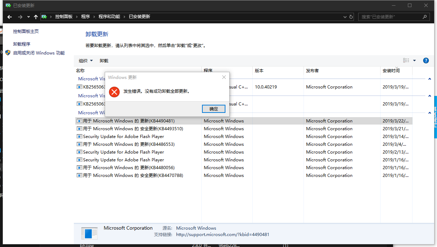Open help with the blue question icon

click(426, 61)
